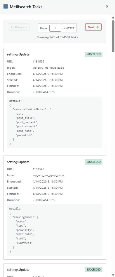115x277 pixels.
Task: Select the "sort" ranking rule
Action: tap(21, 239)
